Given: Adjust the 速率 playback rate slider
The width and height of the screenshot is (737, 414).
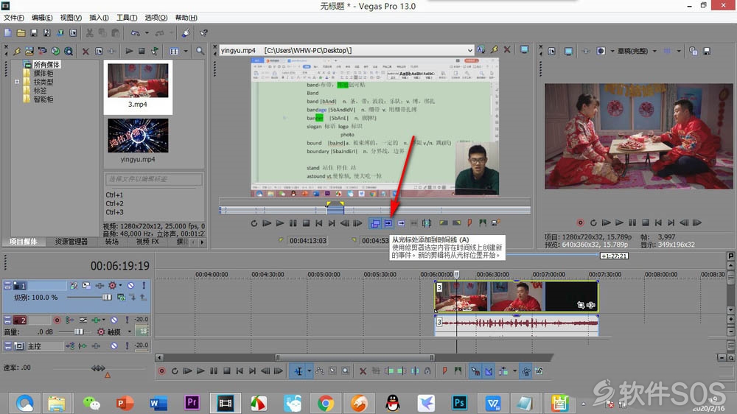Looking at the screenshot, I should click(x=98, y=368).
